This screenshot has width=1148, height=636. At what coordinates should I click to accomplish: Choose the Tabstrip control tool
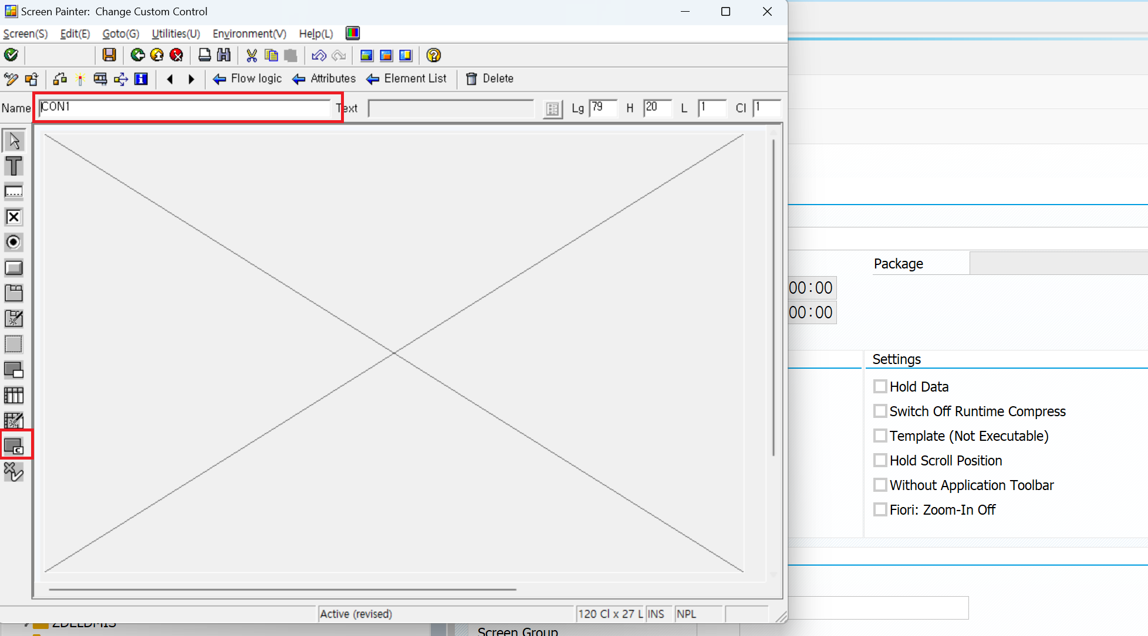13,293
